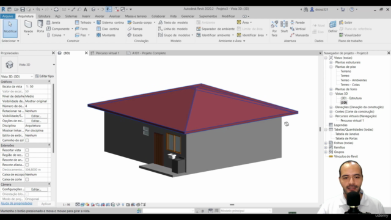The height and width of the screenshot is (220, 391).
Task: Select the Shaft opening tool
Action: click(x=284, y=27)
